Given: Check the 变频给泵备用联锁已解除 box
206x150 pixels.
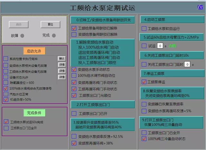Looking at the screenshot, I should point(74,34).
